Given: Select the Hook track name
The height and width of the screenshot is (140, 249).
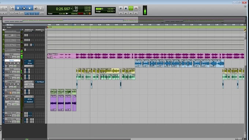Looking at the screenshot, I should [x=11, y=69].
